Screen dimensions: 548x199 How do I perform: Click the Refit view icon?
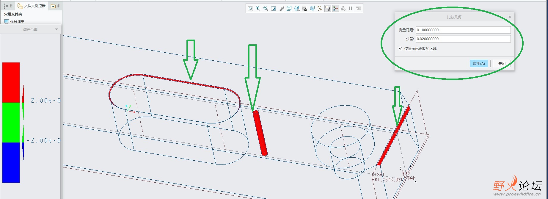pyautogui.click(x=250, y=8)
